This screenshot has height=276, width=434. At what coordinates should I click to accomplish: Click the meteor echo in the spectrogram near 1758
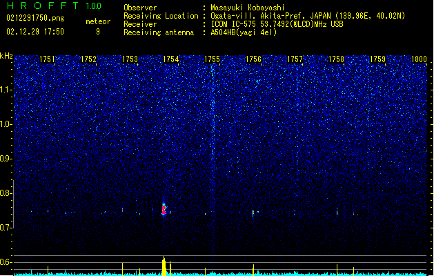[337, 212]
